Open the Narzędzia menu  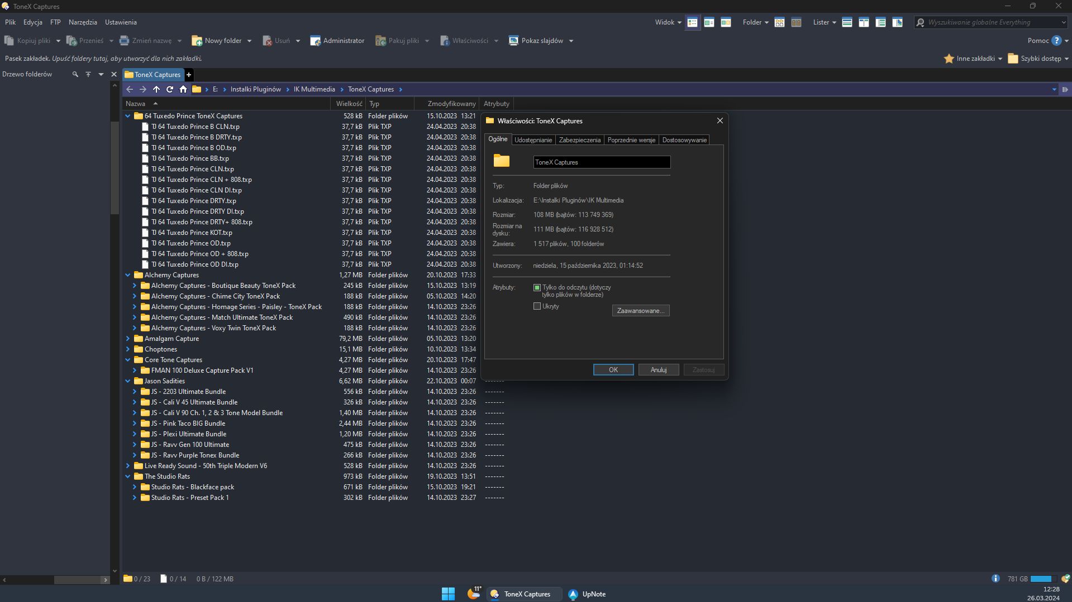(83, 22)
